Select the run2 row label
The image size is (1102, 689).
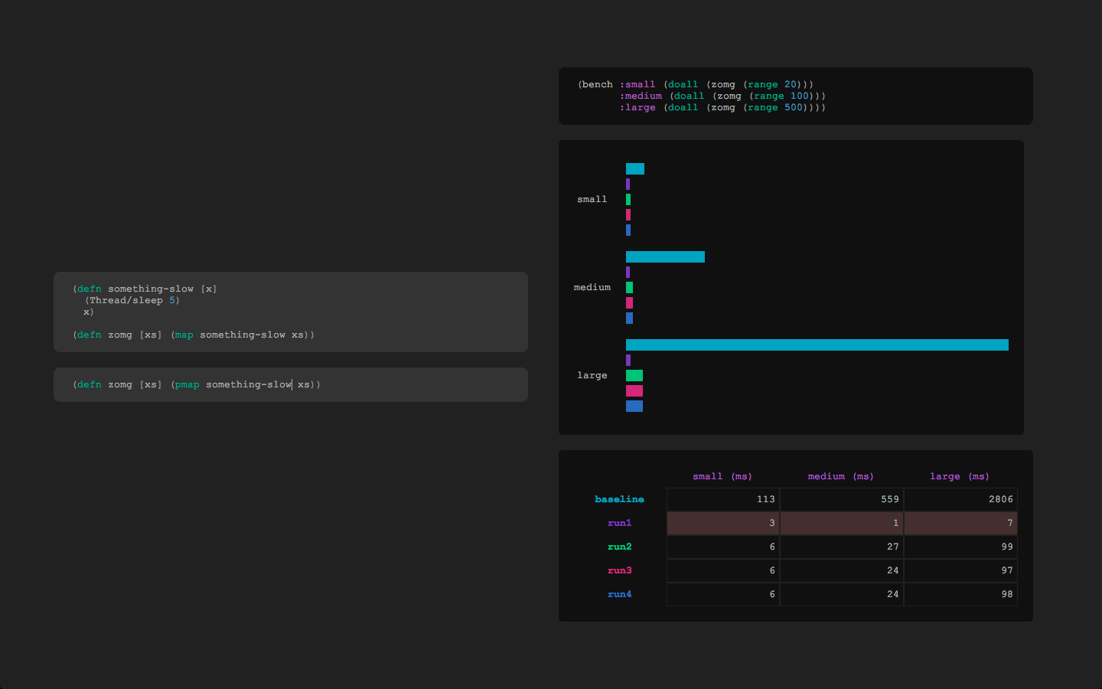(x=619, y=547)
